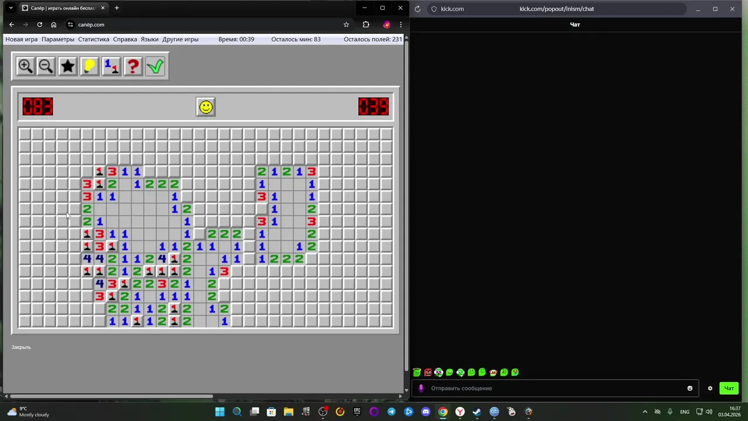Click the Закрыть link below the board
The image size is (748, 421).
coord(21,347)
